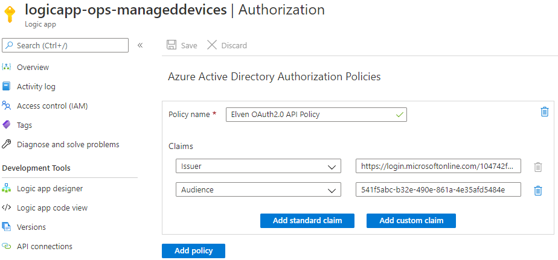Open Diagnose and solve problems
Image resolution: width=558 pixels, height=260 pixels.
point(68,144)
